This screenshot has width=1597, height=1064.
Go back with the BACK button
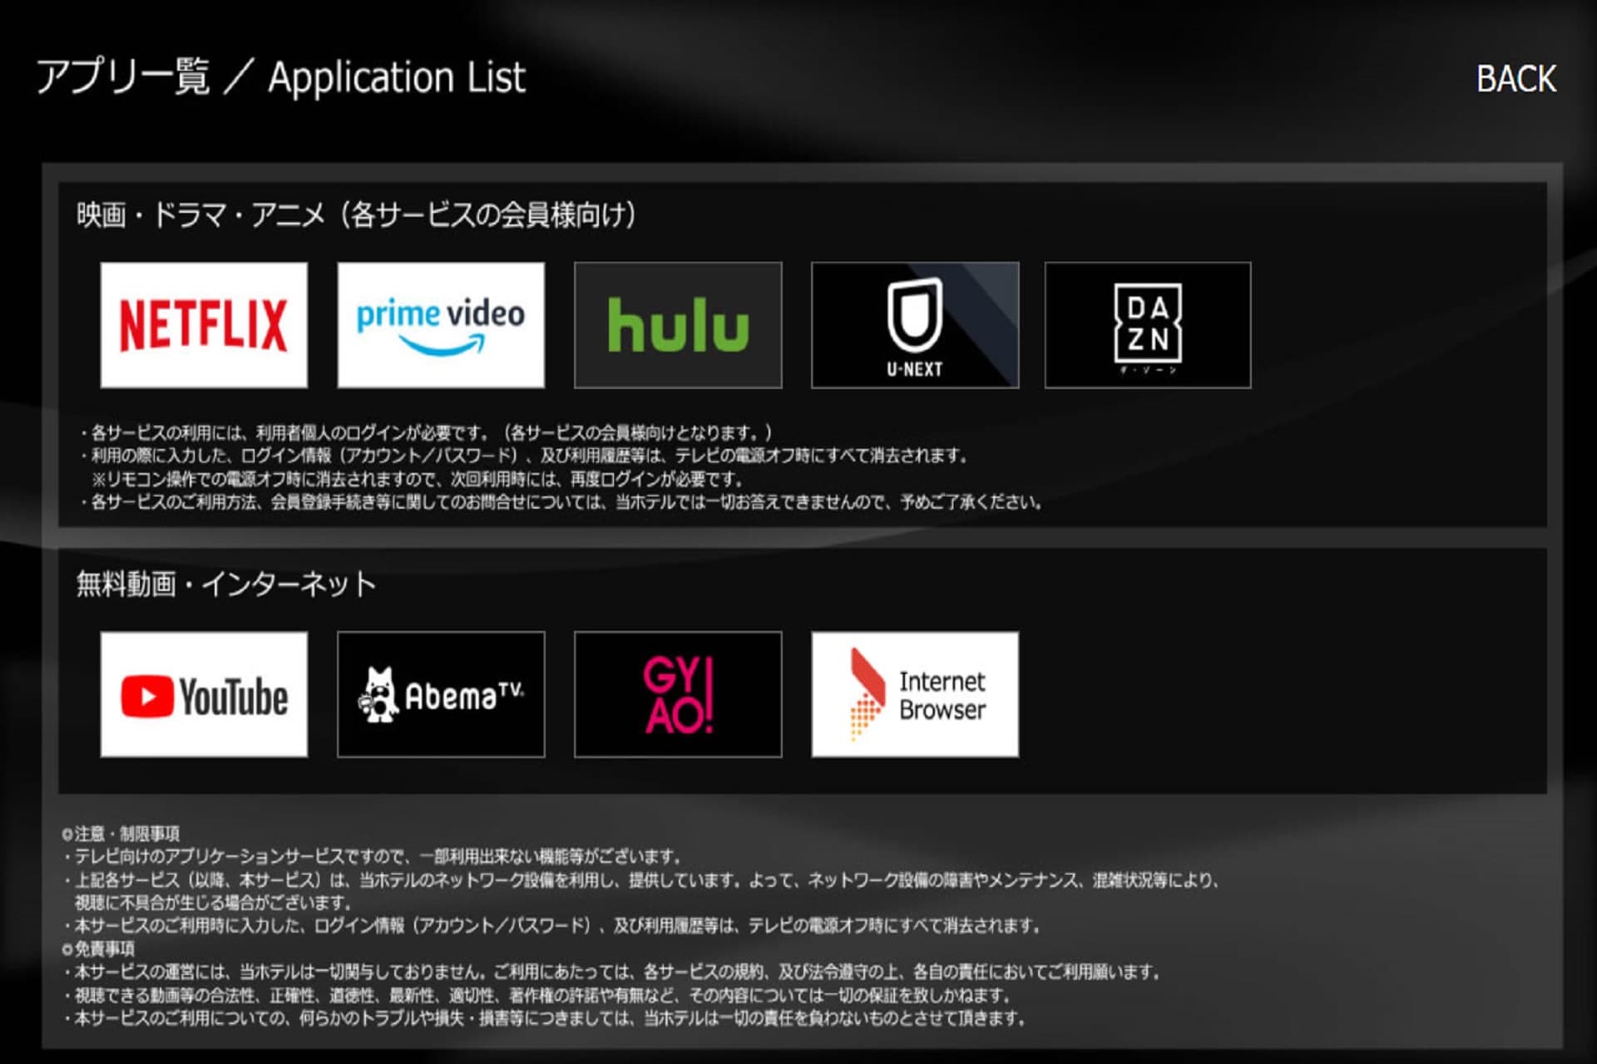point(1515,80)
